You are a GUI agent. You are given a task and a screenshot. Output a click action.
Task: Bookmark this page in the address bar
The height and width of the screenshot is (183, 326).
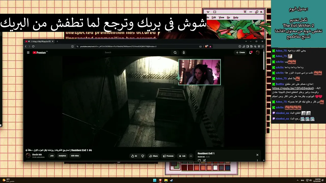click(x=73, y=47)
